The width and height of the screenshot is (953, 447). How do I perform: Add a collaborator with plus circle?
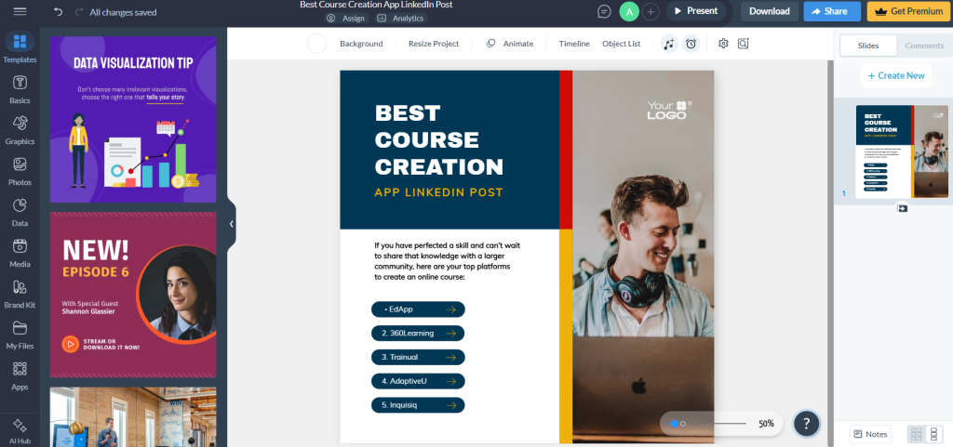click(650, 11)
